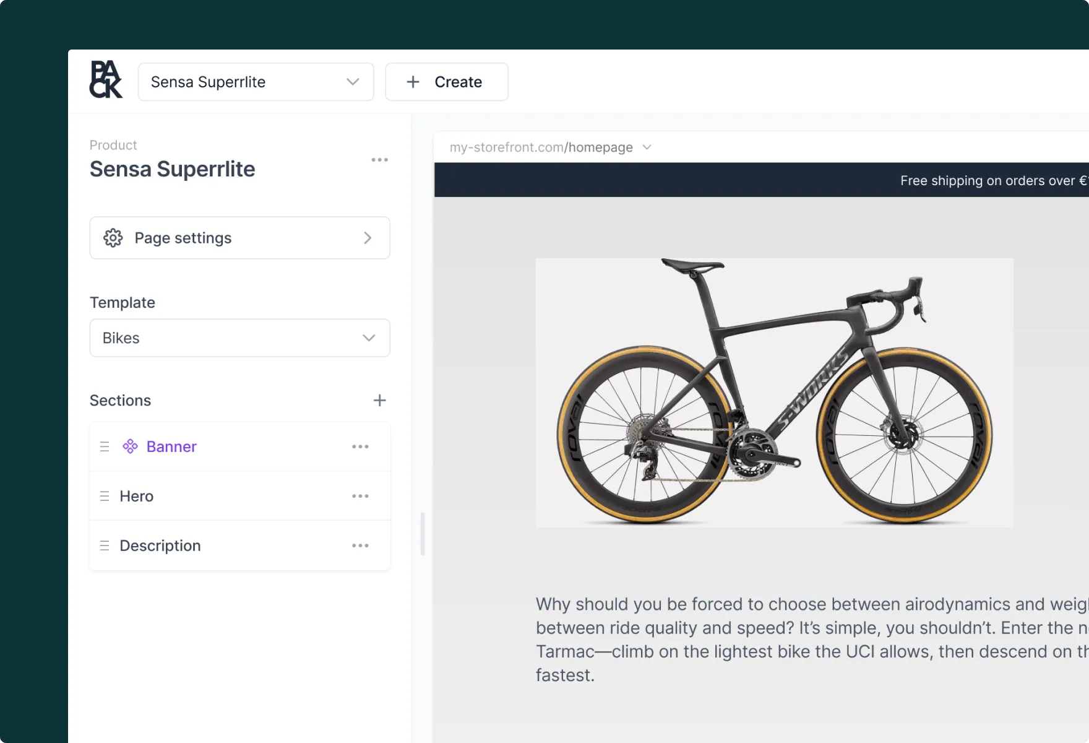Click the Page settings chevron arrow

[368, 238]
